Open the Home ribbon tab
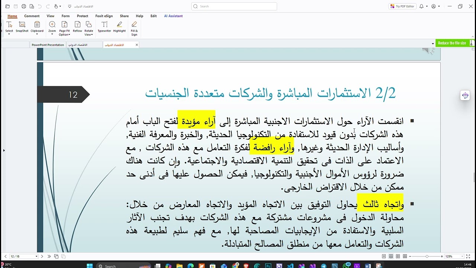476x268 pixels. (x=12, y=16)
